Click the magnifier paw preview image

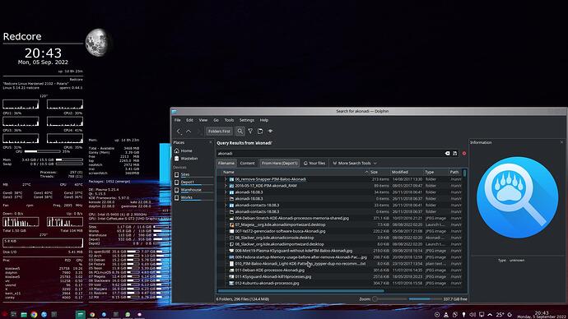click(x=517, y=197)
